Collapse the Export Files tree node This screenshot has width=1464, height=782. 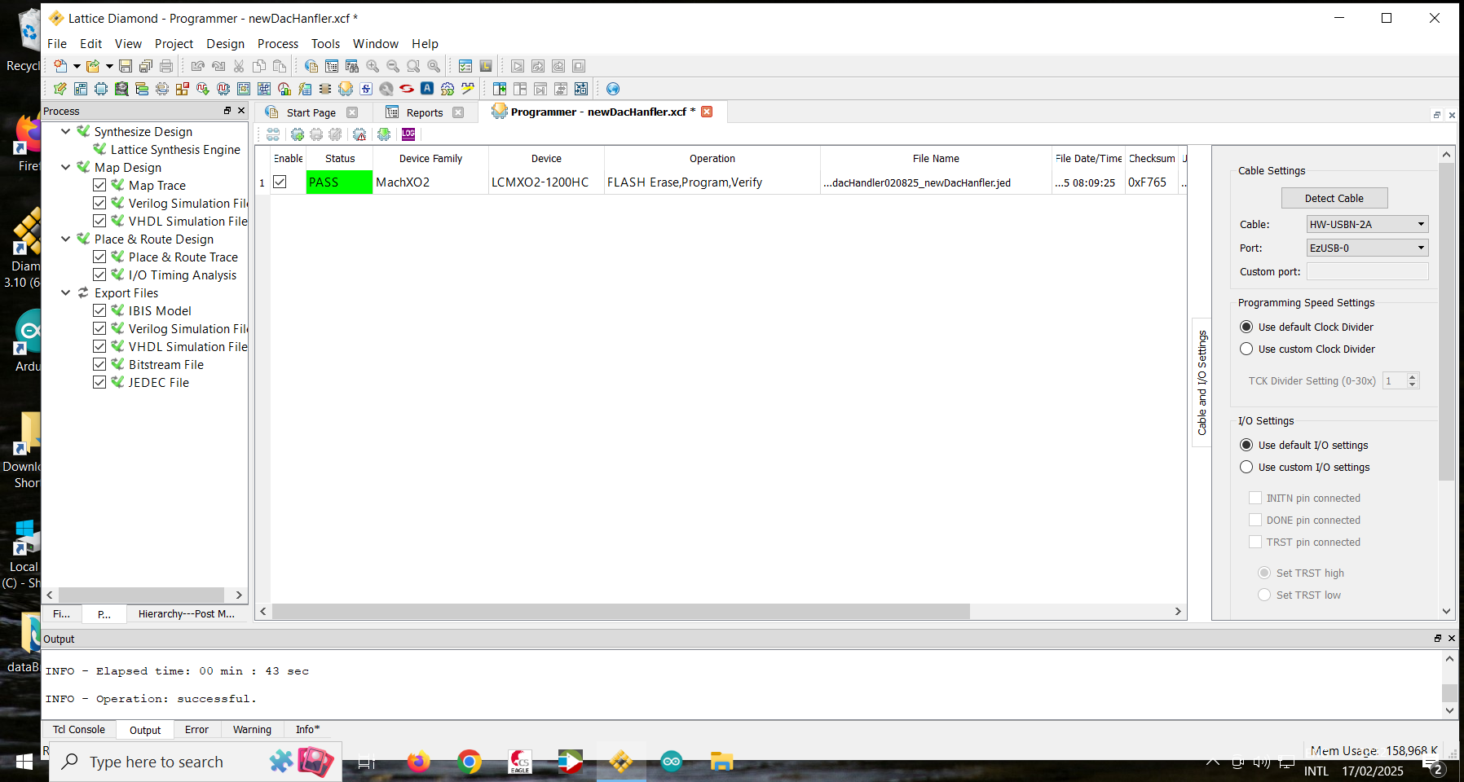point(66,292)
